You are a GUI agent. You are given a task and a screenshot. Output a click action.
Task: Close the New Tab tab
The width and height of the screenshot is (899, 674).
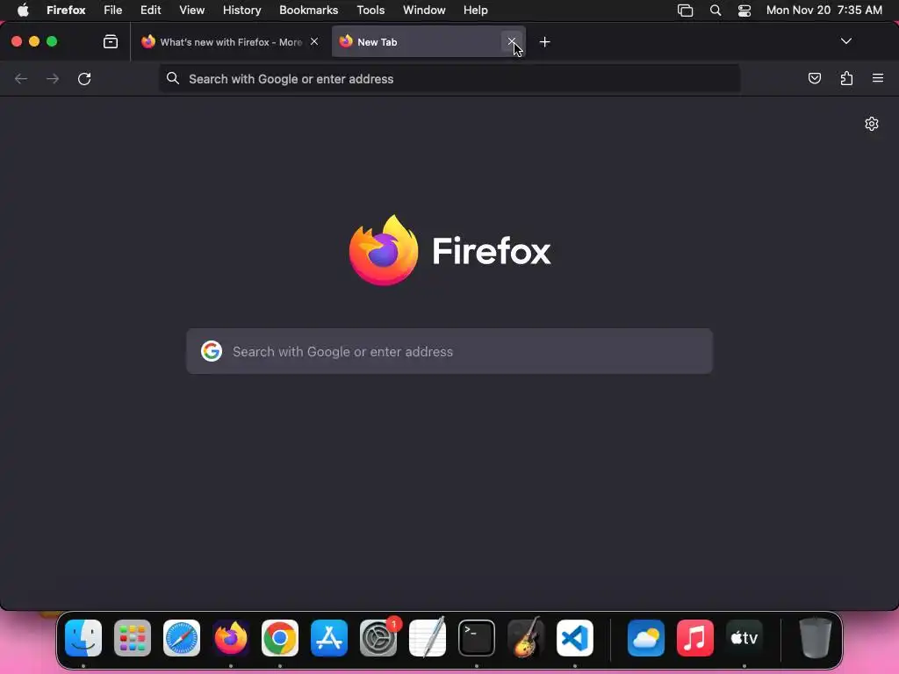[512, 41]
